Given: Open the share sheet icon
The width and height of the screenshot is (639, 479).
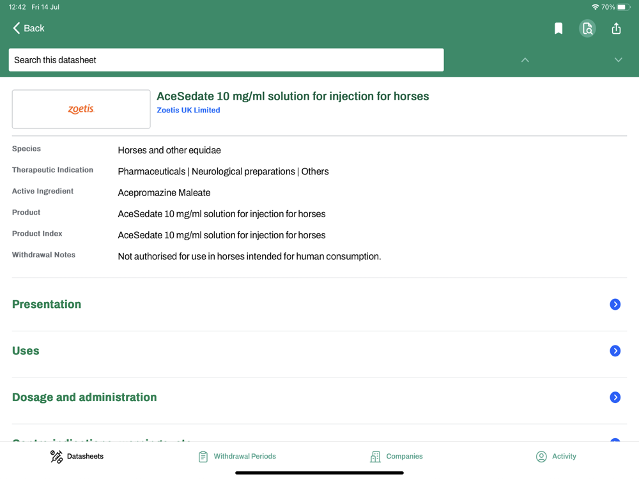Looking at the screenshot, I should pos(616,28).
